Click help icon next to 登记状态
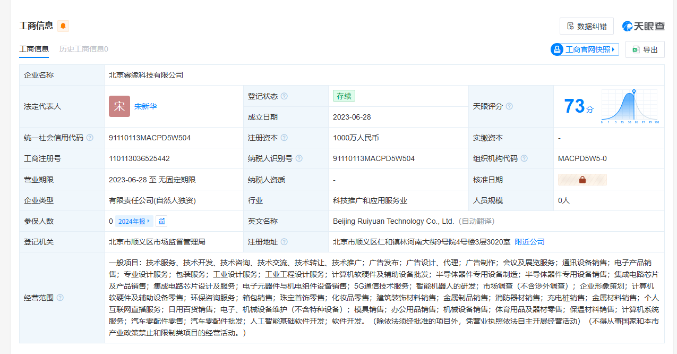 click(284, 96)
